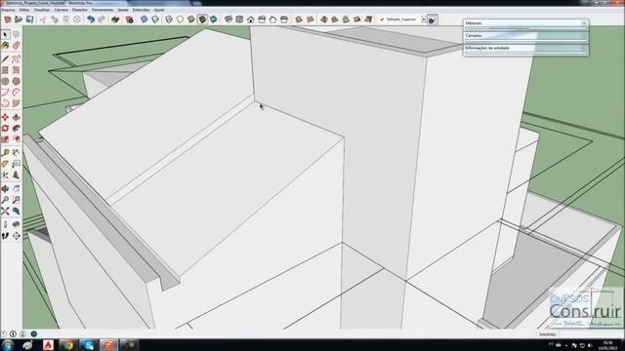This screenshot has height=351, width=625.
Task: Switch to Hidden Line style
Action: point(180,19)
